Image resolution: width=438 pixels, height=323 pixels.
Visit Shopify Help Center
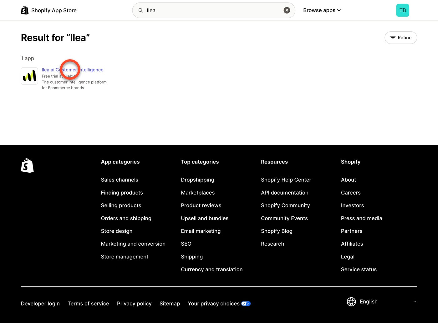coord(286,180)
